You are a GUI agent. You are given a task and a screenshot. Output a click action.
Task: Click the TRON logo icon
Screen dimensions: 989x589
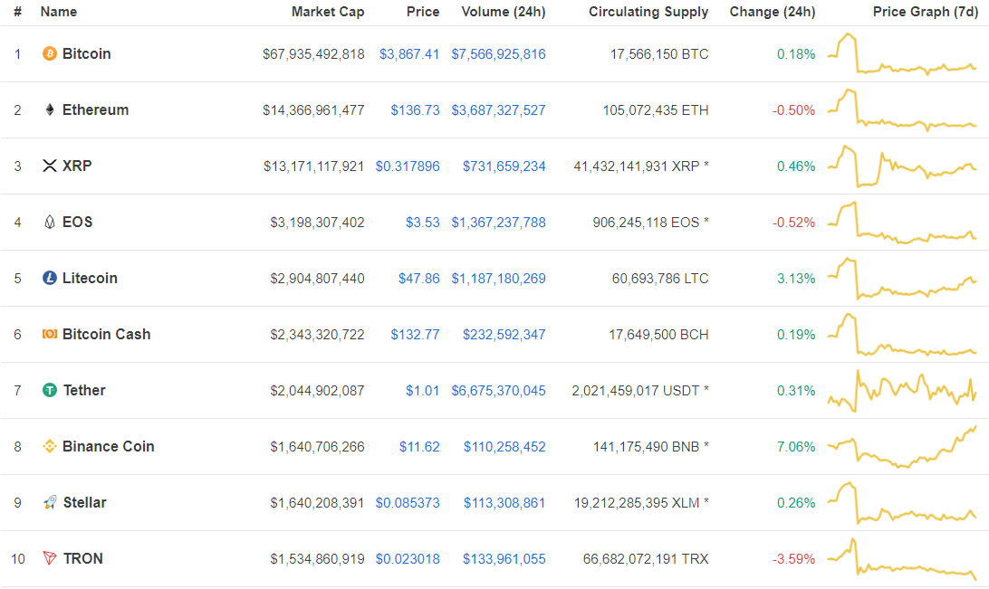tap(48, 558)
